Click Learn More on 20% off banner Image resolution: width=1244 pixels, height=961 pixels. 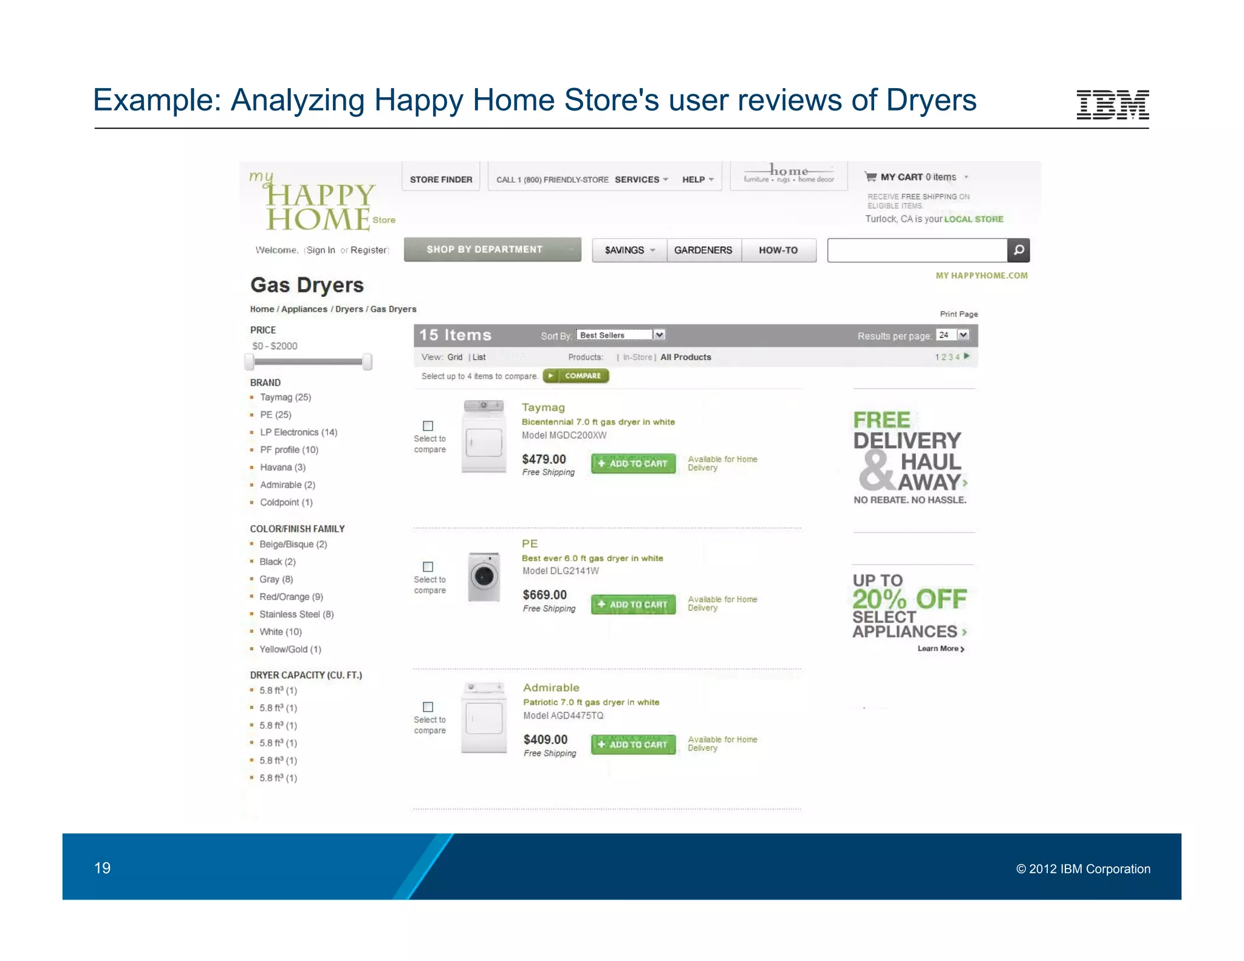pyautogui.click(x=940, y=648)
